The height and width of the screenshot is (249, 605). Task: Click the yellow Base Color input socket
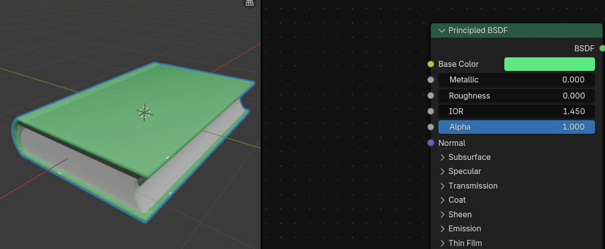pyautogui.click(x=431, y=64)
